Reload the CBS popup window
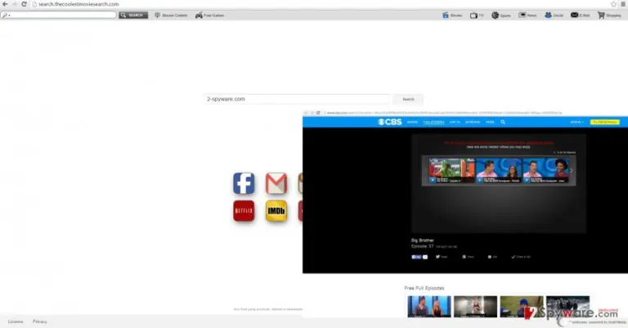The image size is (628, 328). pos(318,113)
